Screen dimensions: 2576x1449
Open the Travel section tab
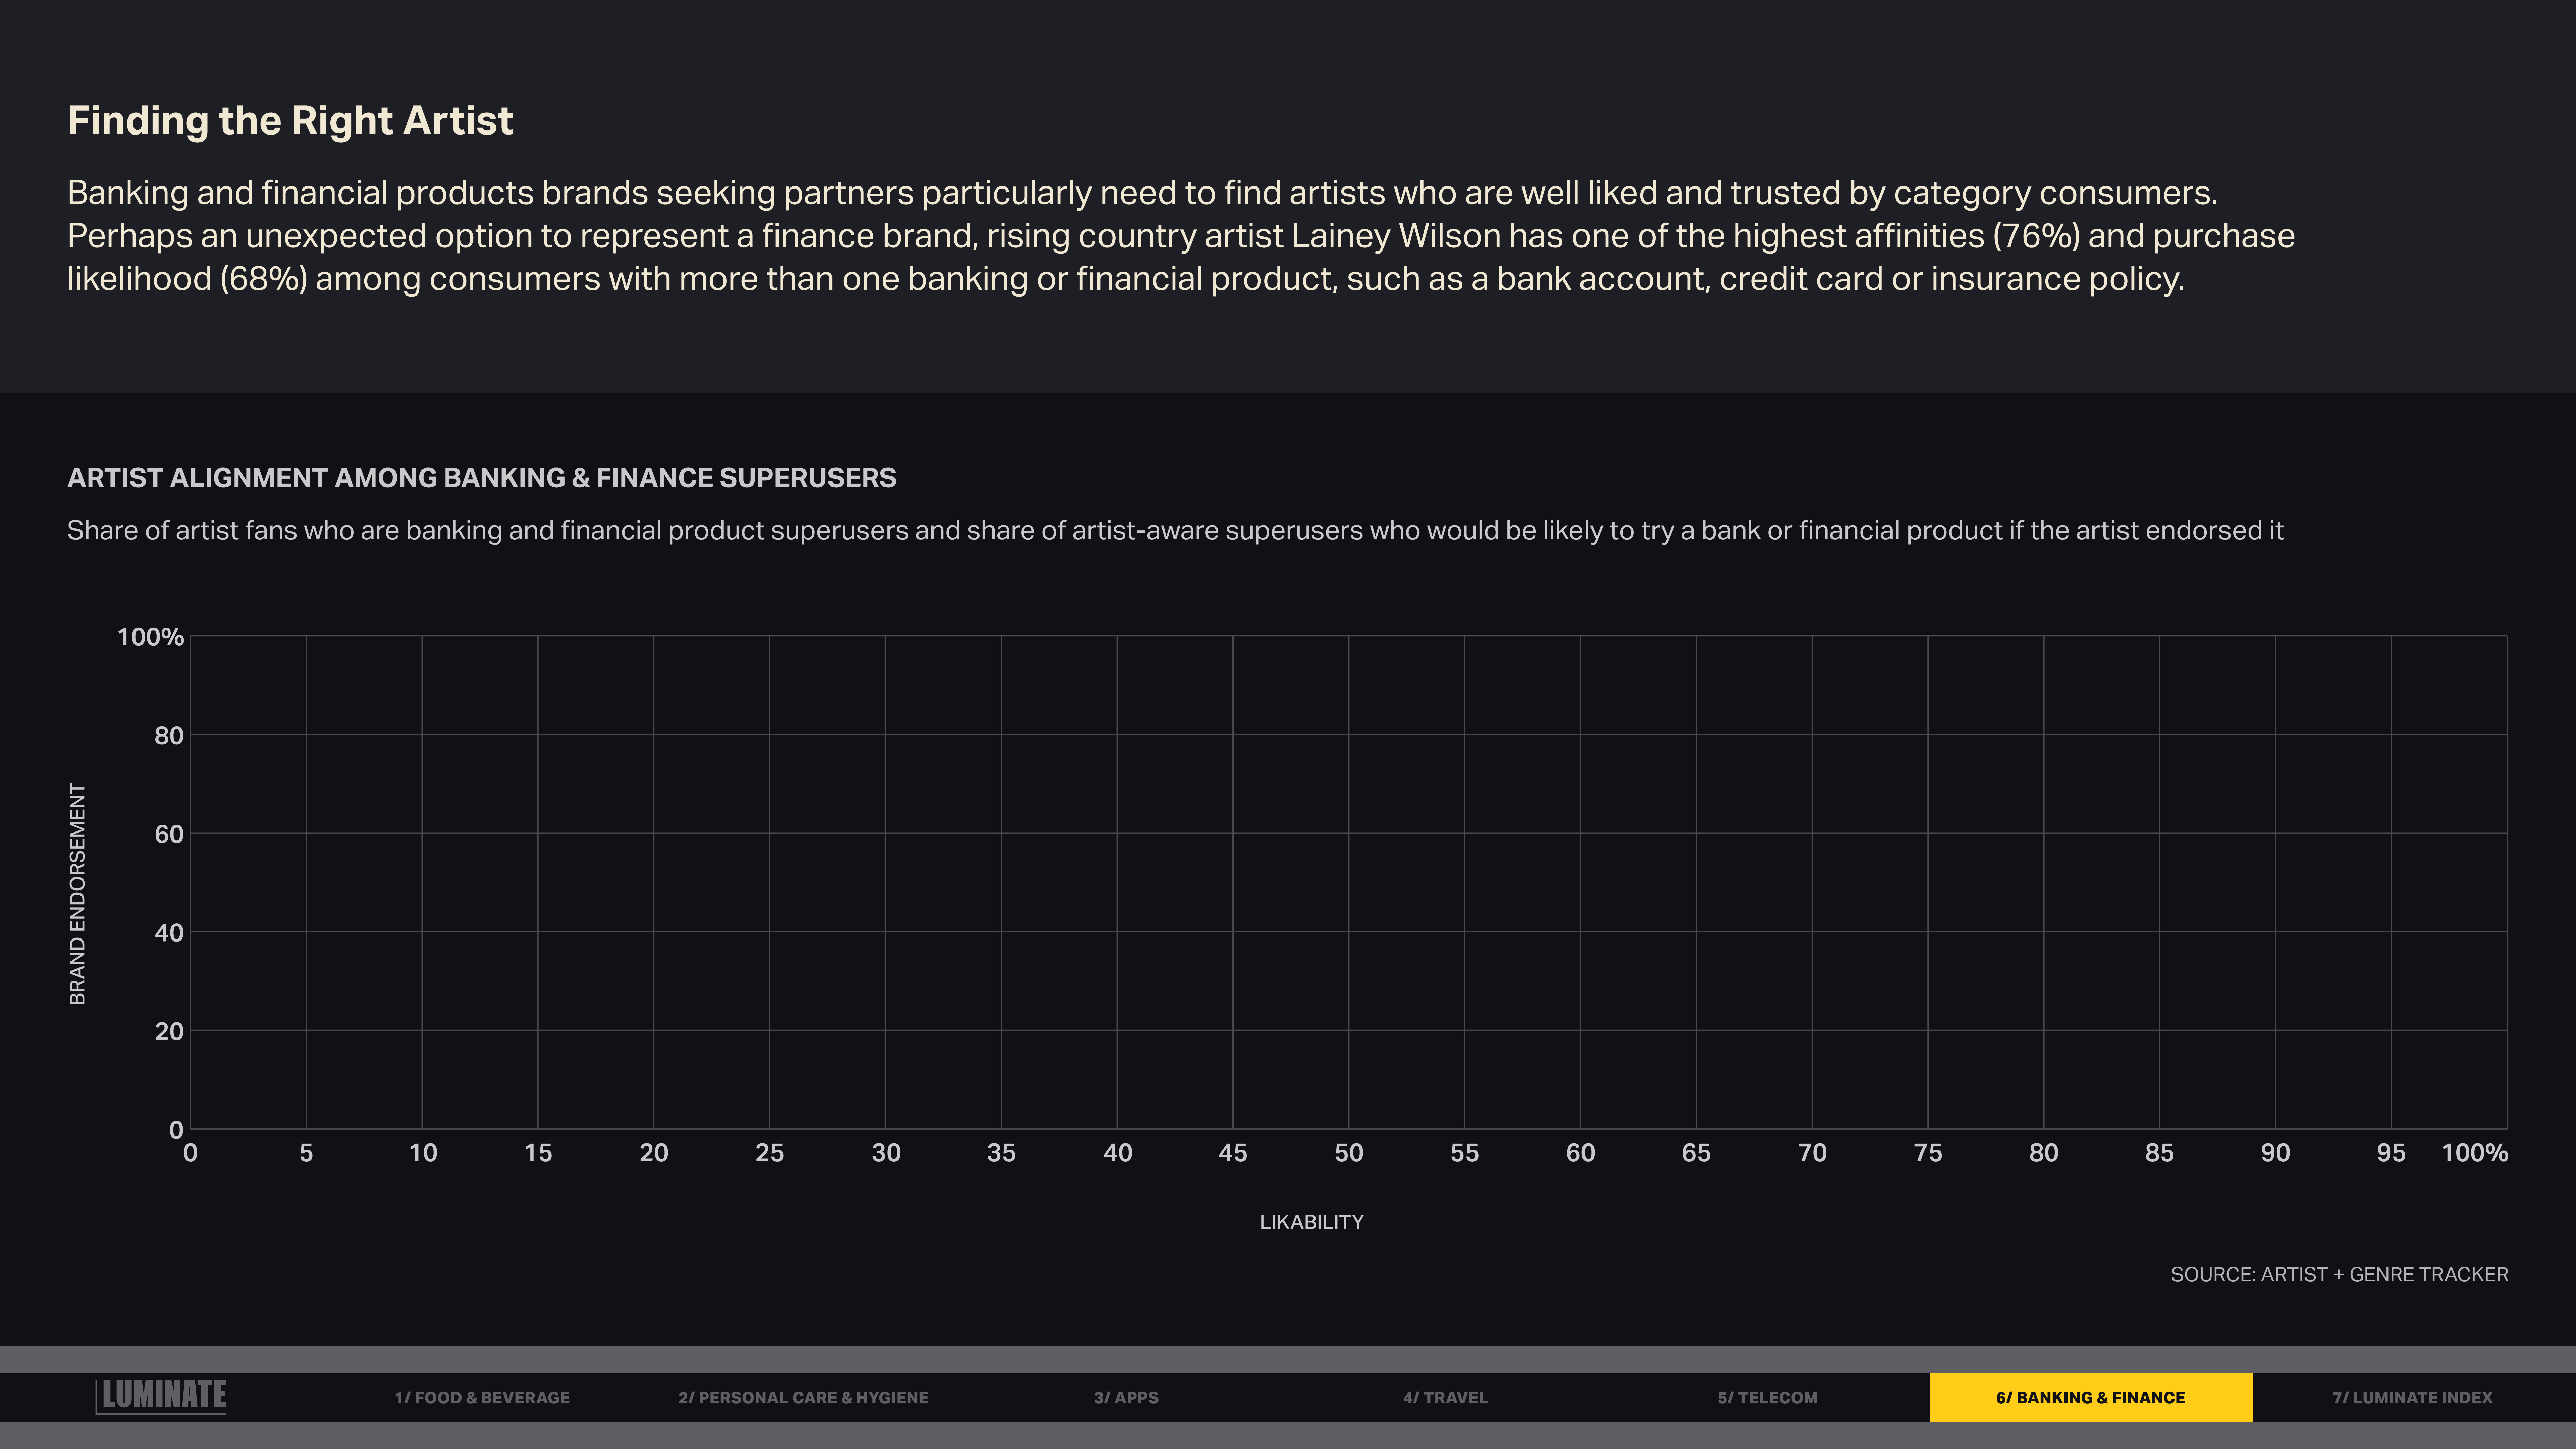[x=1445, y=1397]
